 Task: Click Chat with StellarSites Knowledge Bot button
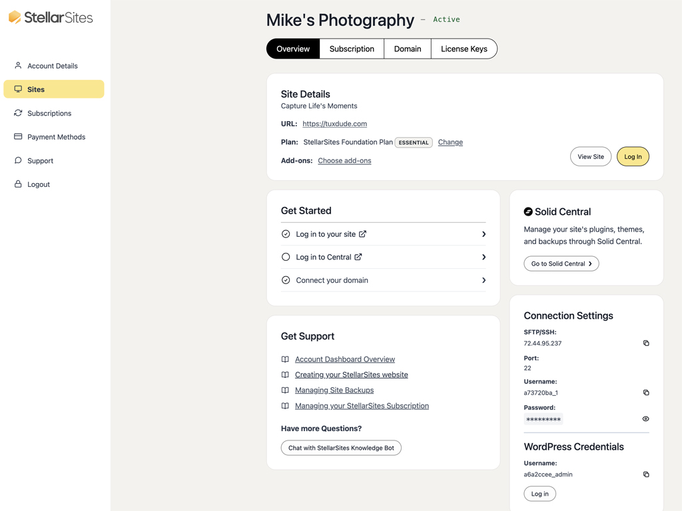point(341,448)
